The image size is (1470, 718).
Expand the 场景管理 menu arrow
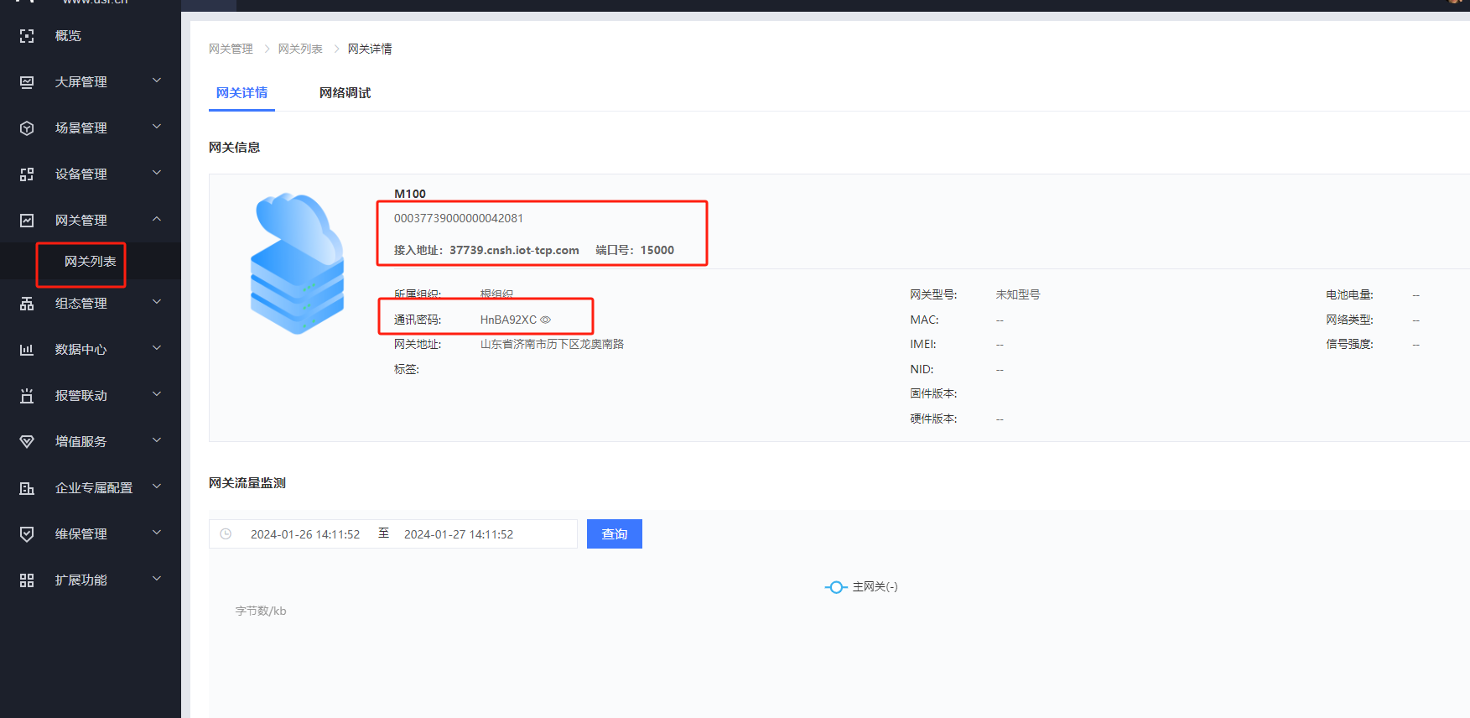[157, 127]
